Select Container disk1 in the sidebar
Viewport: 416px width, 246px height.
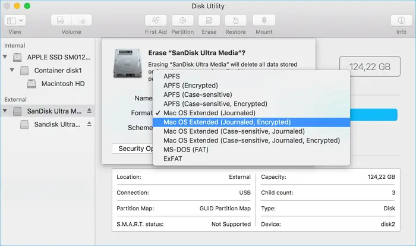point(58,70)
